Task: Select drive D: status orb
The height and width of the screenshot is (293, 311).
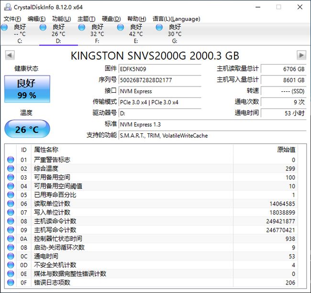Action: click(43, 27)
